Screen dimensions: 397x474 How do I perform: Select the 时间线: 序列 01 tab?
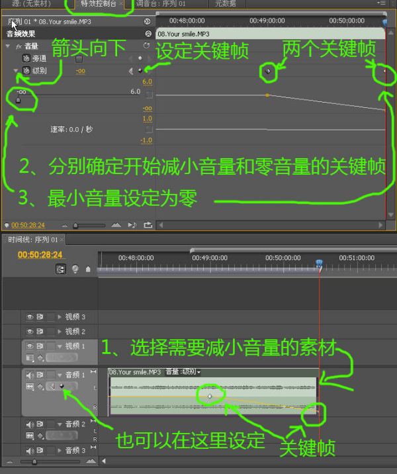(x=32, y=240)
